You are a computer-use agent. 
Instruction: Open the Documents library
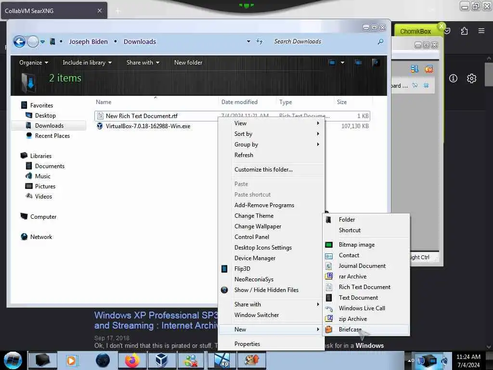click(50, 166)
